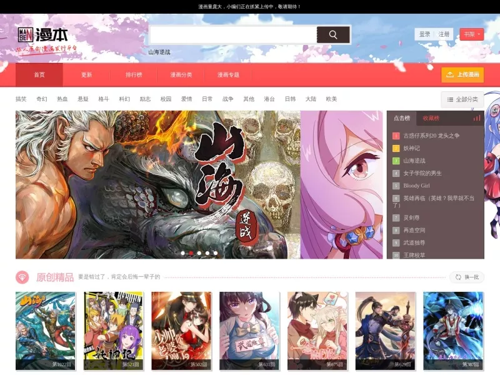Click rank badge 2 beside 妖神记

(396, 148)
